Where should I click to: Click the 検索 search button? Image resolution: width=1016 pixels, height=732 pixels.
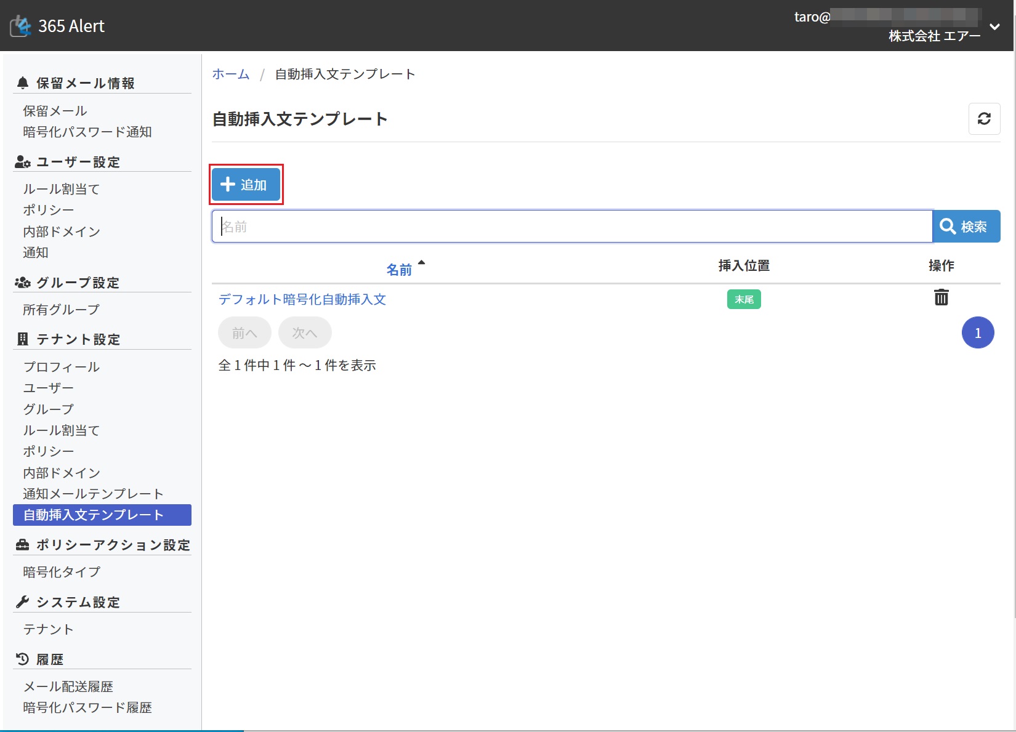(x=966, y=227)
